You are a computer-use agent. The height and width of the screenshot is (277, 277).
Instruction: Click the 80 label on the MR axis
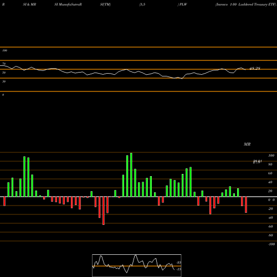(x=270, y=165)
